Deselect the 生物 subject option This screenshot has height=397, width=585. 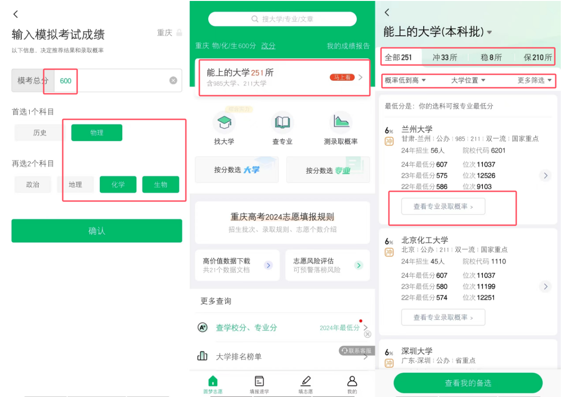161,184
